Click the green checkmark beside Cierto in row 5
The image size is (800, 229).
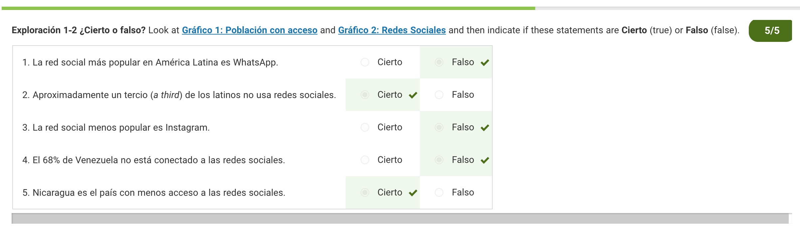point(413,193)
